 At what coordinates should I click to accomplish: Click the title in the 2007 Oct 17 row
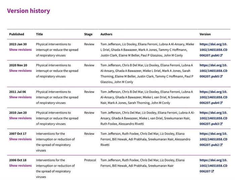[x=55, y=142]
